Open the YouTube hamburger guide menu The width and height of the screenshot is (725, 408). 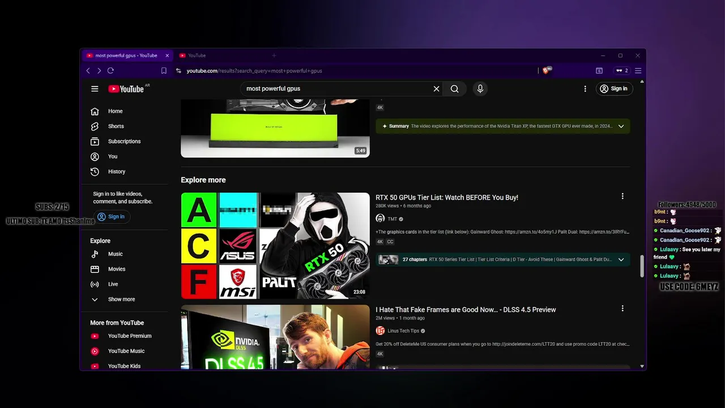[x=95, y=89]
